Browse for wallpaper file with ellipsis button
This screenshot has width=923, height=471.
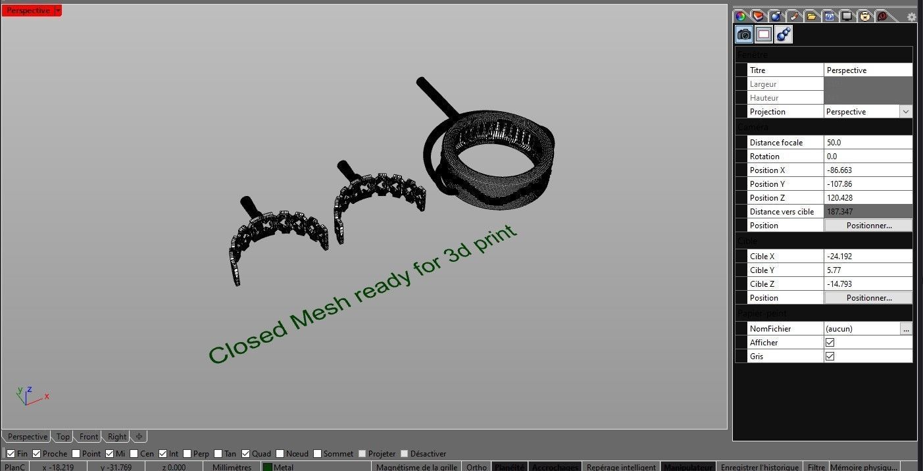pos(906,329)
